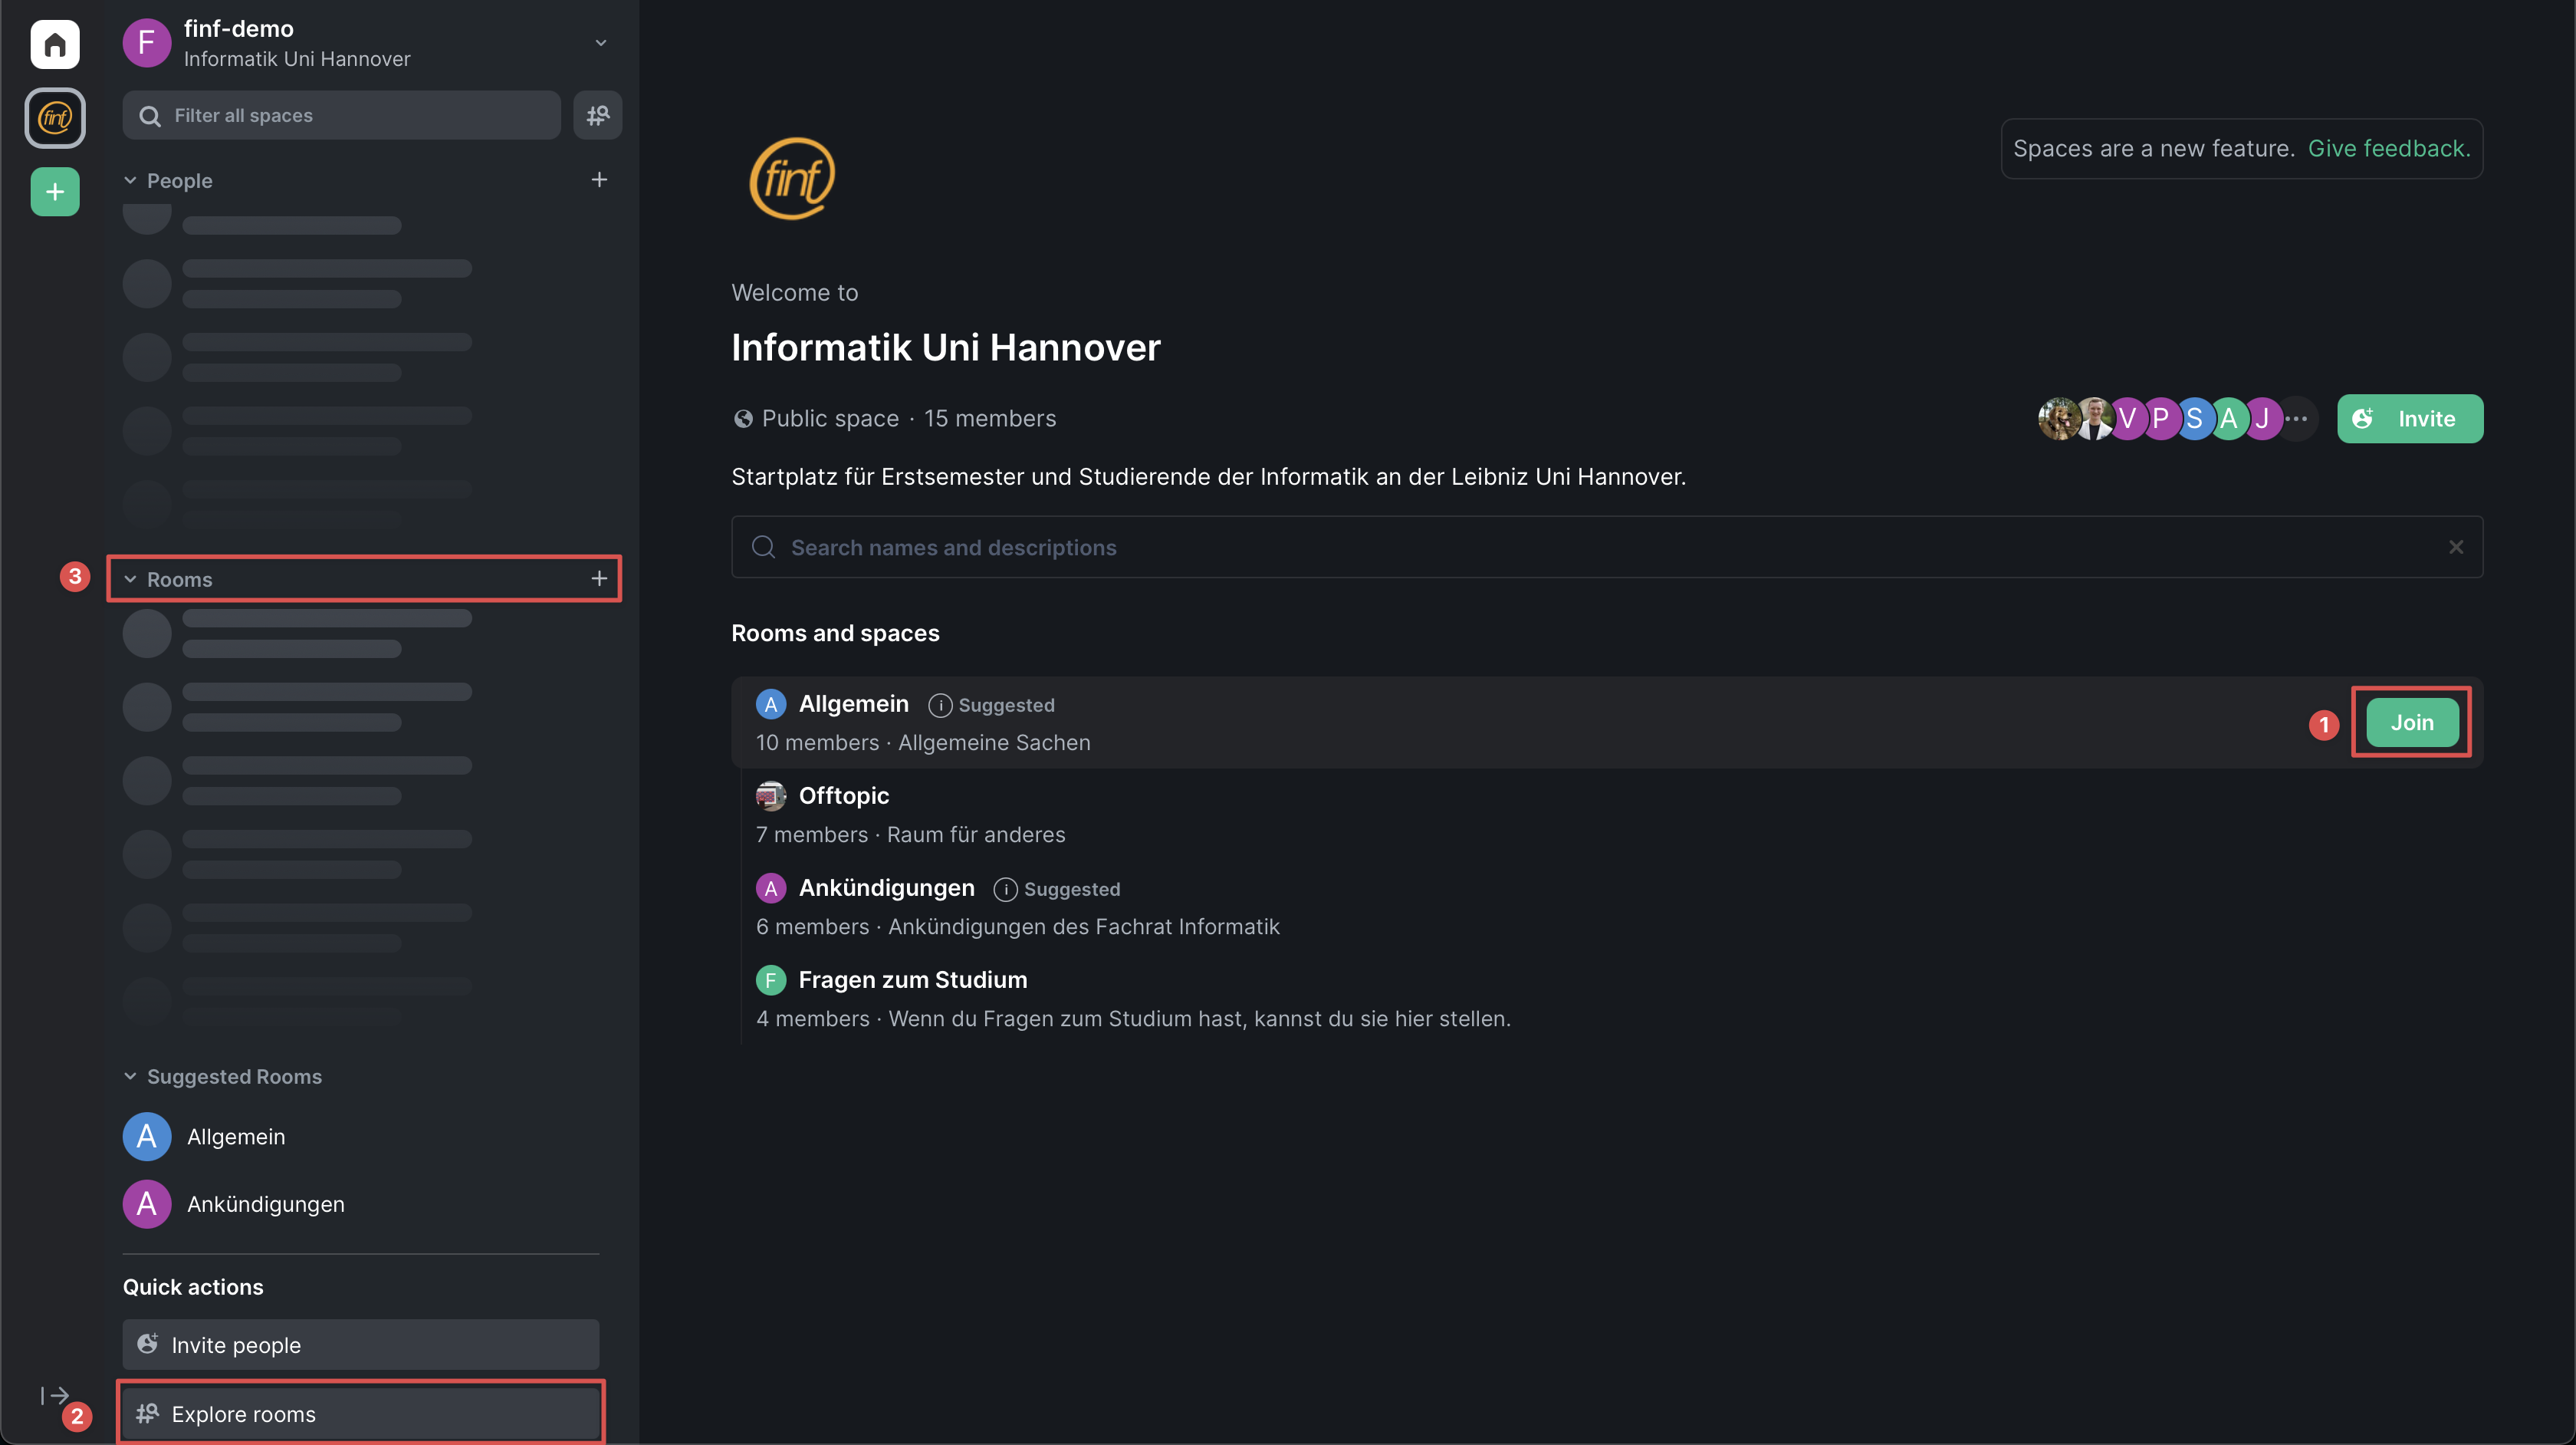This screenshot has height=1445, width=2576.
Task: Clear the search with X icon
Action: click(x=2456, y=548)
